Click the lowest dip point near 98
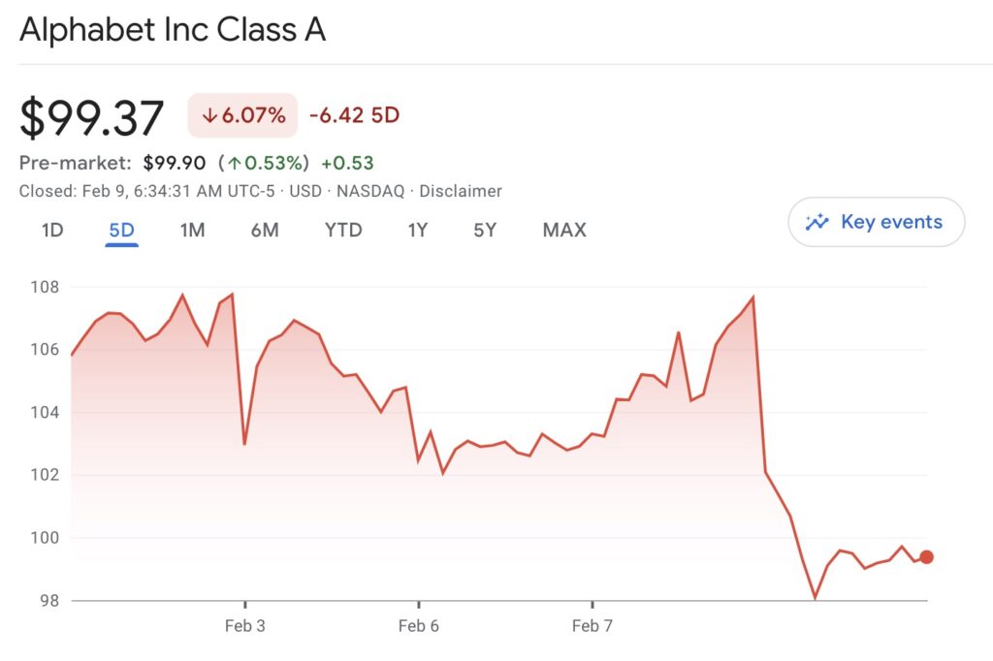 [x=816, y=598]
